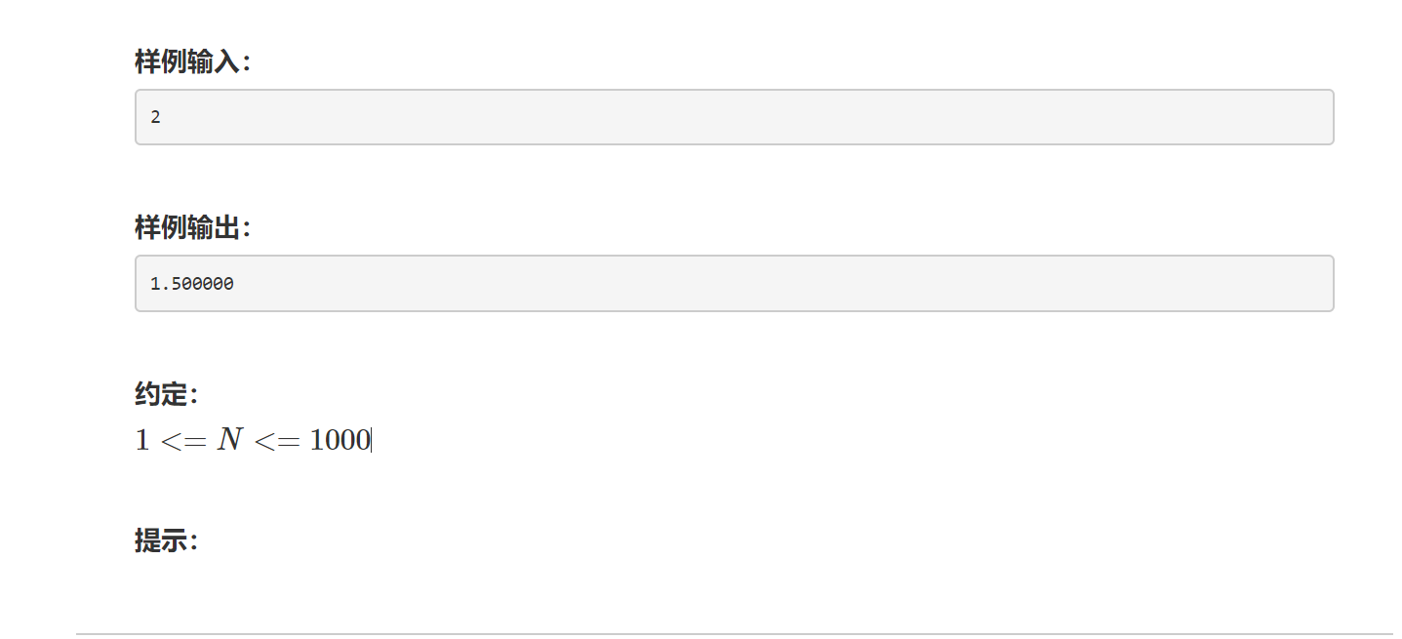Click the 样例输出 heading
This screenshot has width=1402, height=639.
[192, 228]
